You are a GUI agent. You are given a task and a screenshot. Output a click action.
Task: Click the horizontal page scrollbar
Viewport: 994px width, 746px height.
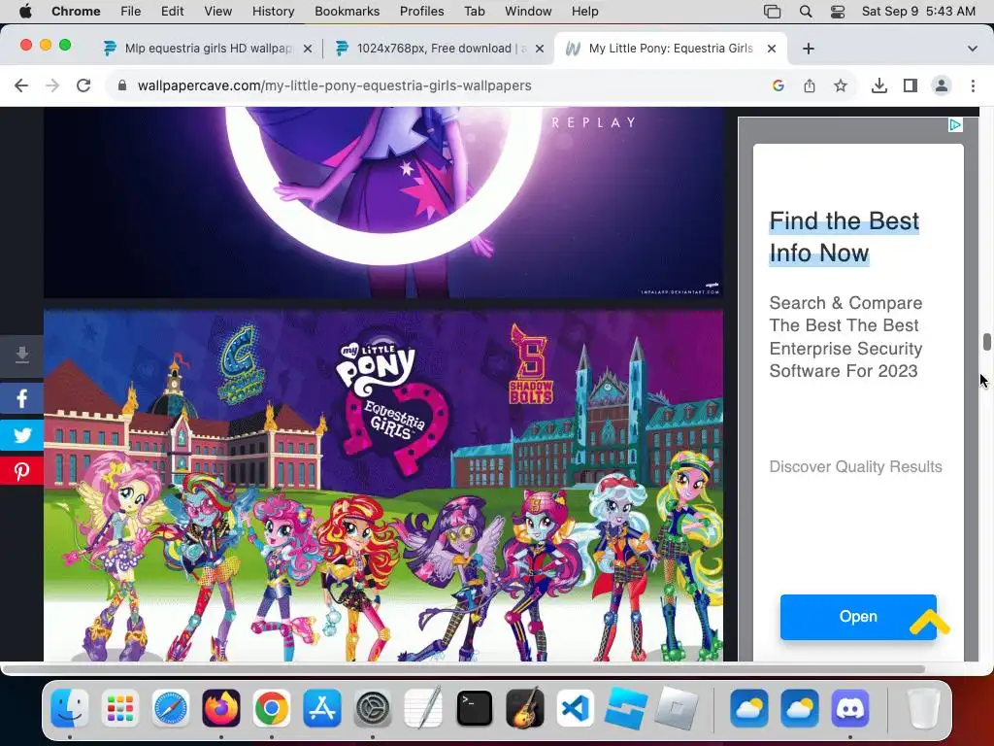463,668
